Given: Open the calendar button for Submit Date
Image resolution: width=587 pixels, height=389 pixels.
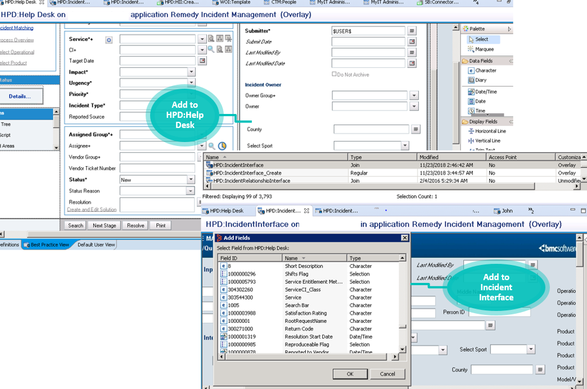Looking at the screenshot, I should pos(412,42).
